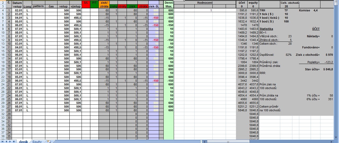Select the 6% účtu value 351

click(331, 99)
